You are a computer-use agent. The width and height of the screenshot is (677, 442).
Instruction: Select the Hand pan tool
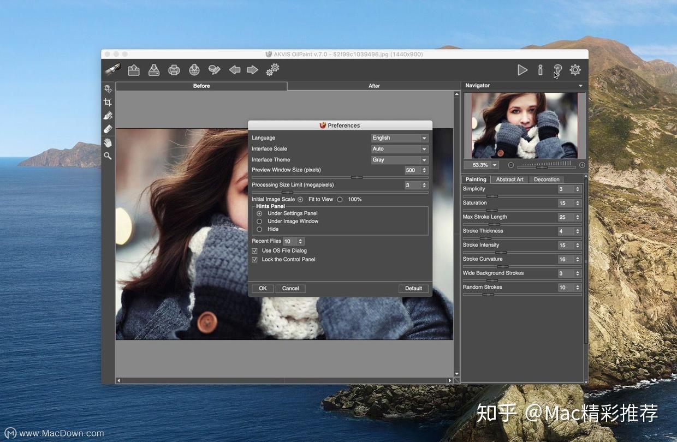[108, 142]
